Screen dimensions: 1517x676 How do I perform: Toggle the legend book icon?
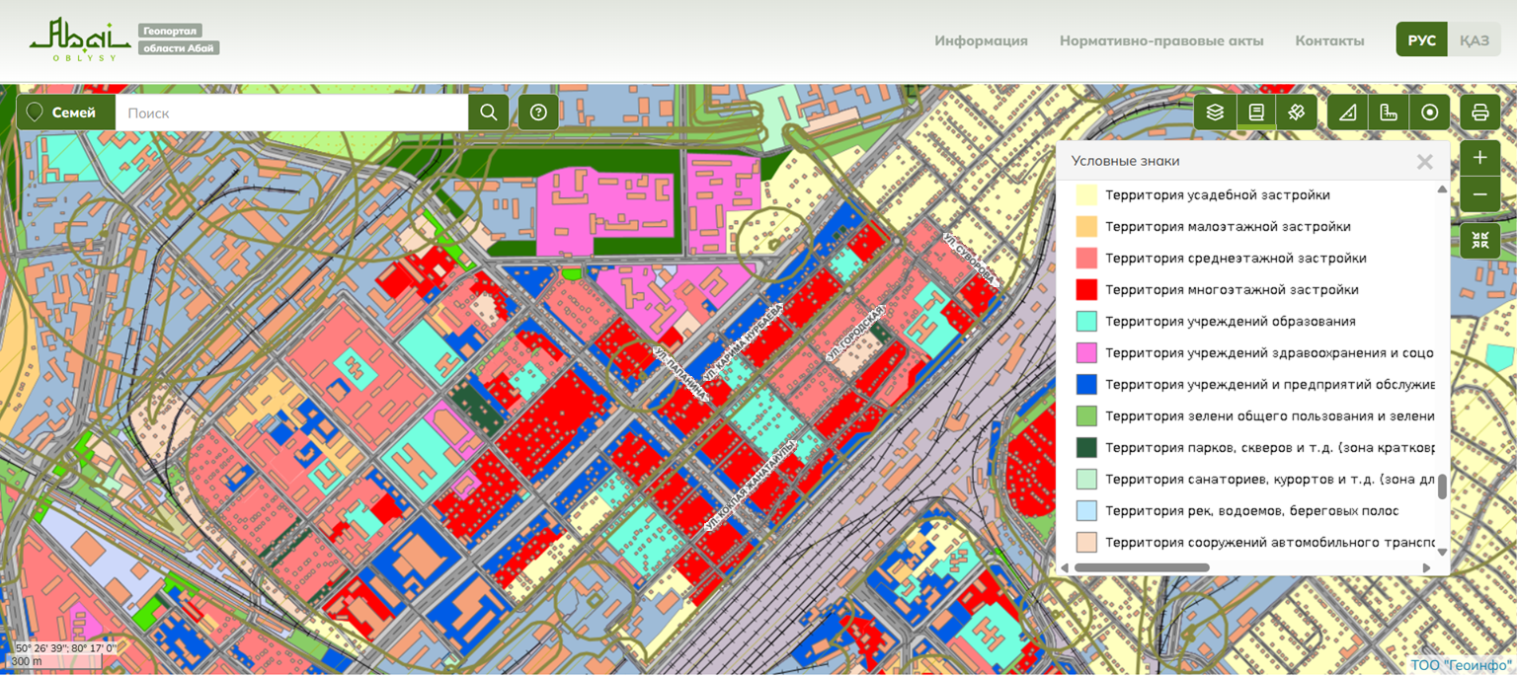click(x=1256, y=113)
